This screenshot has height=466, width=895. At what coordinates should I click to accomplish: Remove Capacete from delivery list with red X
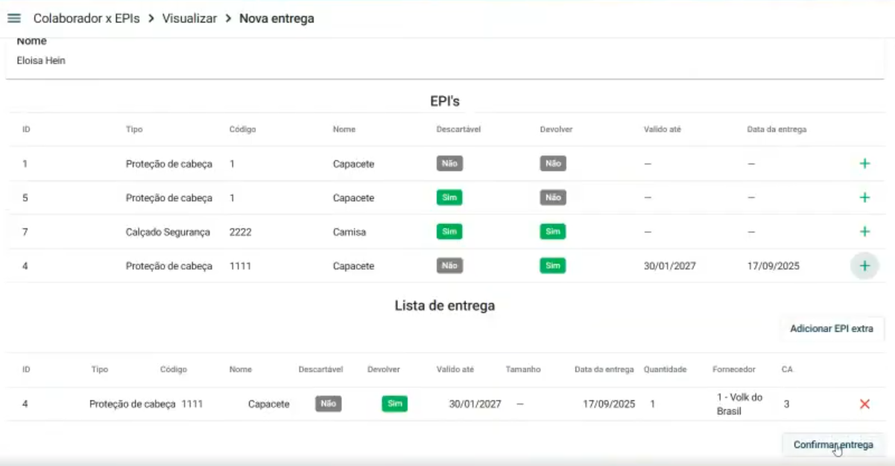tap(864, 404)
